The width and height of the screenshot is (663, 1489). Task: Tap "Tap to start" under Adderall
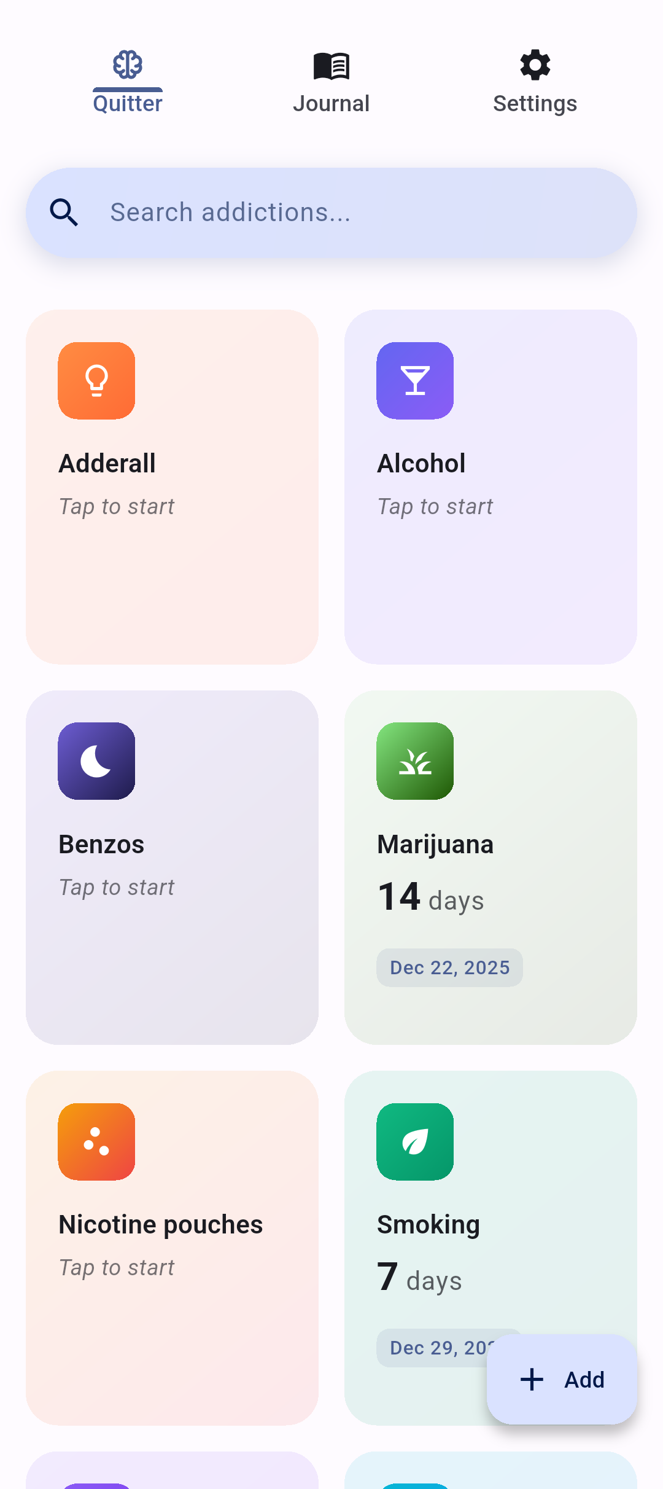point(117,507)
